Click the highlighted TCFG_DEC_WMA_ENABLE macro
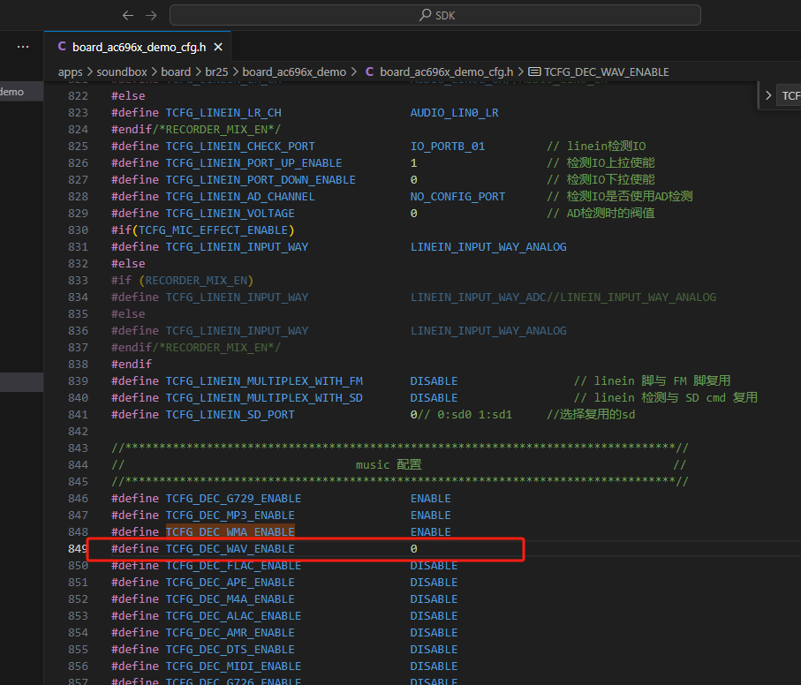The height and width of the screenshot is (685, 801). click(230, 532)
